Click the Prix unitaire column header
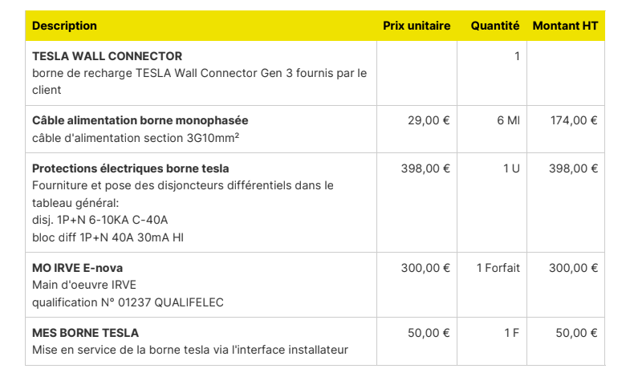626x389 pixels. (417, 26)
